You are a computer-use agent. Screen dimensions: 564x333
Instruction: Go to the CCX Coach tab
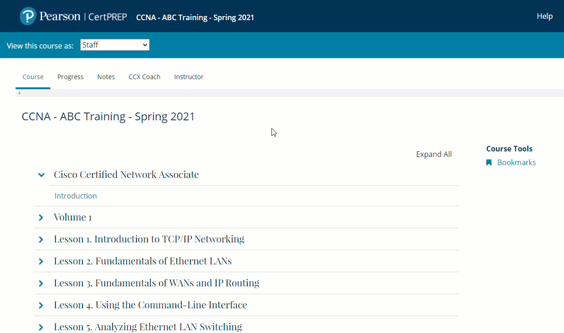[144, 77]
